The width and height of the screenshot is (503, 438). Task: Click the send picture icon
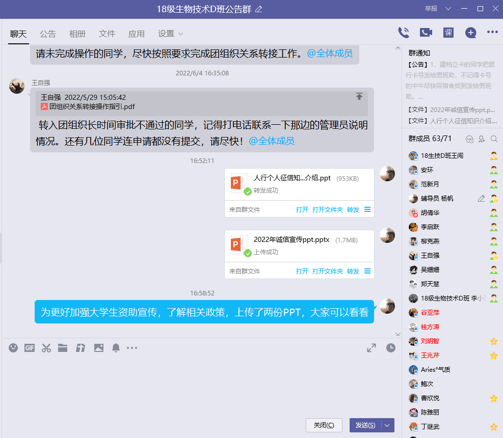tap(98, 348)
